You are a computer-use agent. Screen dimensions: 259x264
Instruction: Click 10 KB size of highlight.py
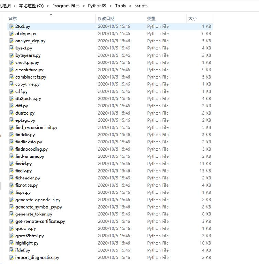tap(205, 243)
